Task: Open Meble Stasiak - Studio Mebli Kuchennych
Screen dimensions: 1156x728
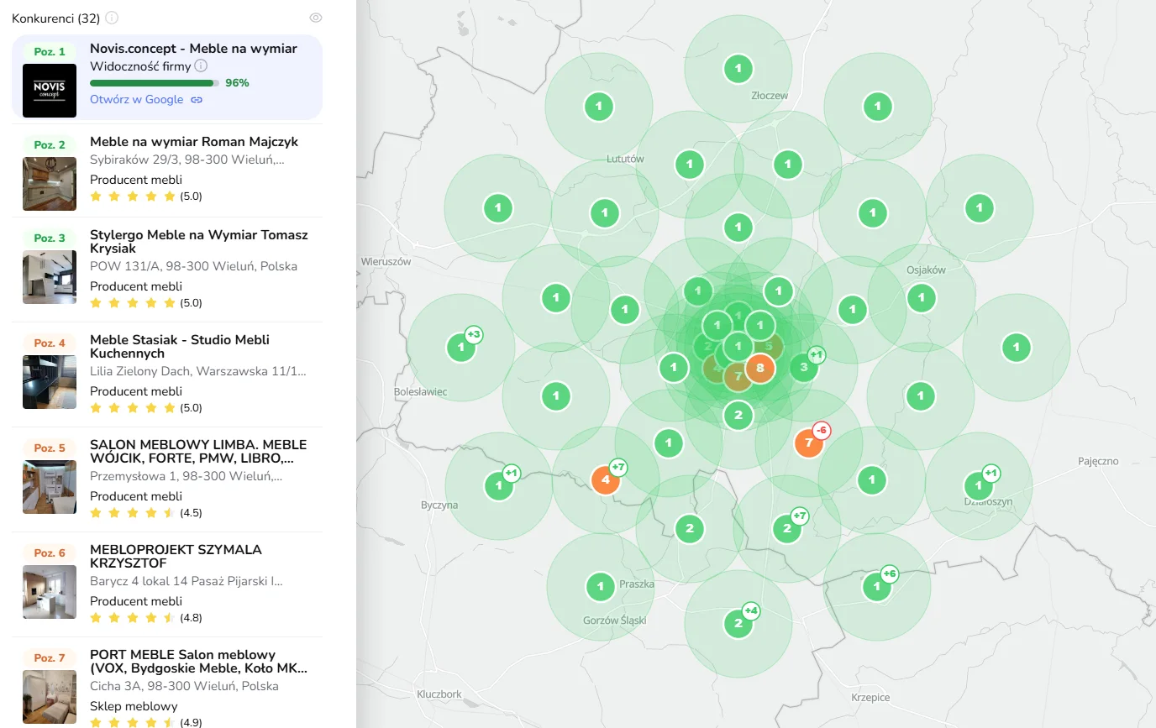Action: (x=180, y=346)
